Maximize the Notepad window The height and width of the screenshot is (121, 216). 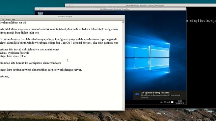5,17
